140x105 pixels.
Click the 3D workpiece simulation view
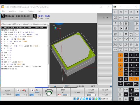[x=73, y=53]
